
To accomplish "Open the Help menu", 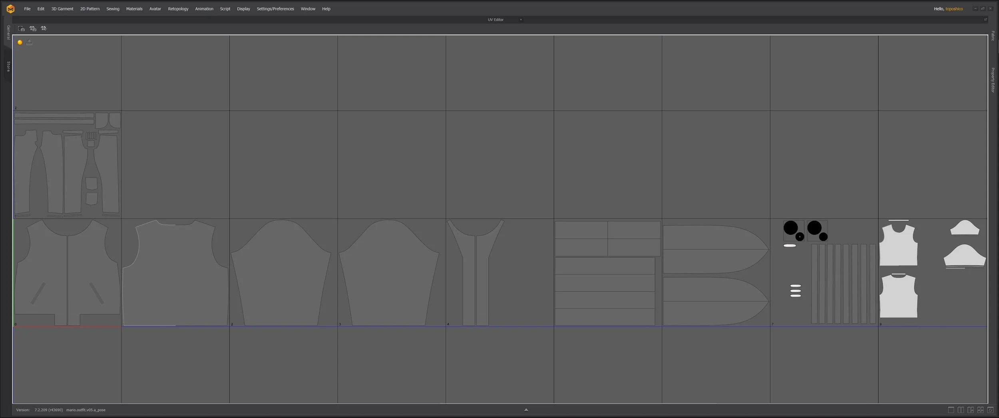I will click(326, 9).
